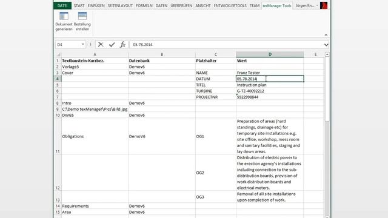This screenshot has height=218, width=388.
Task: Click the user account picture
Action: [324, 5]
